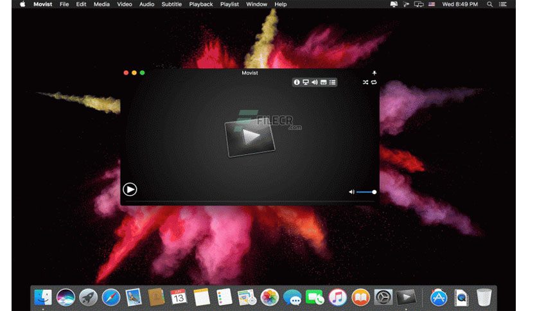Viewport: 537px width, 311px height.
Task: Minimize Movist with yellow button
Action: (134, 73)
